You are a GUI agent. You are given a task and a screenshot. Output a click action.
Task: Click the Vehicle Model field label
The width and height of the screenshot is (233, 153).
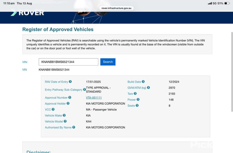pyautogui.click(x=54, y=121)
